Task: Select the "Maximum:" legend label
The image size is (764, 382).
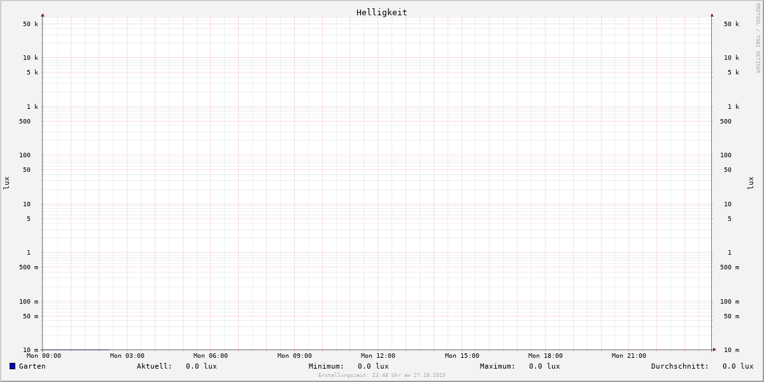Action: click(498, 366)
